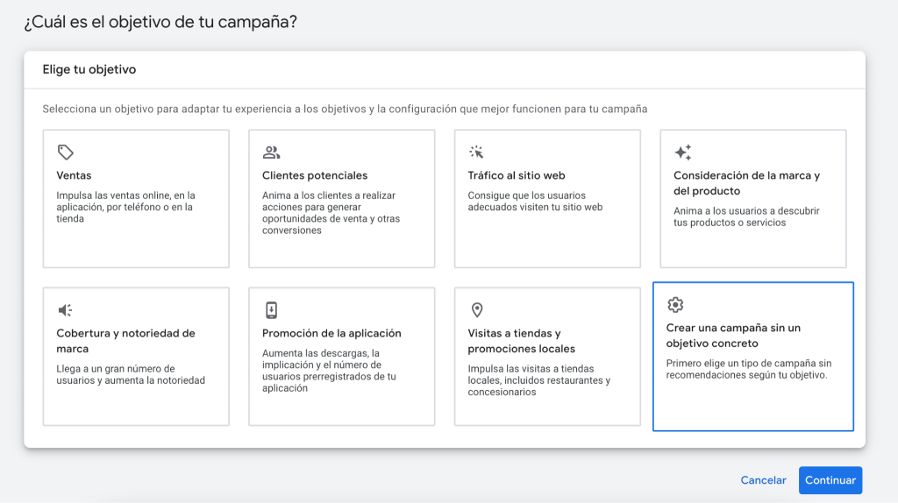The width and height of the screenshot is (898, 503).
Task: Click the gear icon for campaign without objective
Action: pos(675,304)
